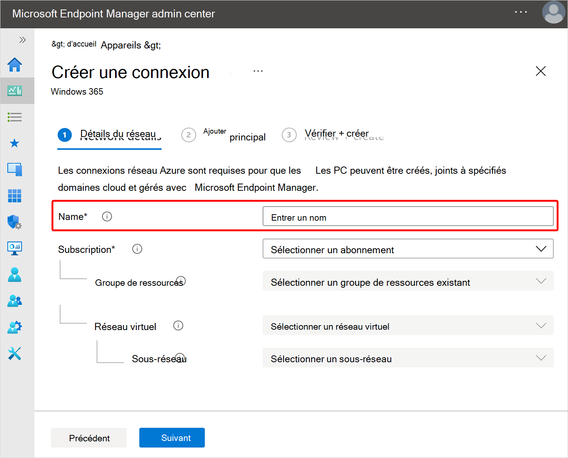Open the Users person icon in the sidebar
This screenshot has width=568, height=458.
click(15, 274)
